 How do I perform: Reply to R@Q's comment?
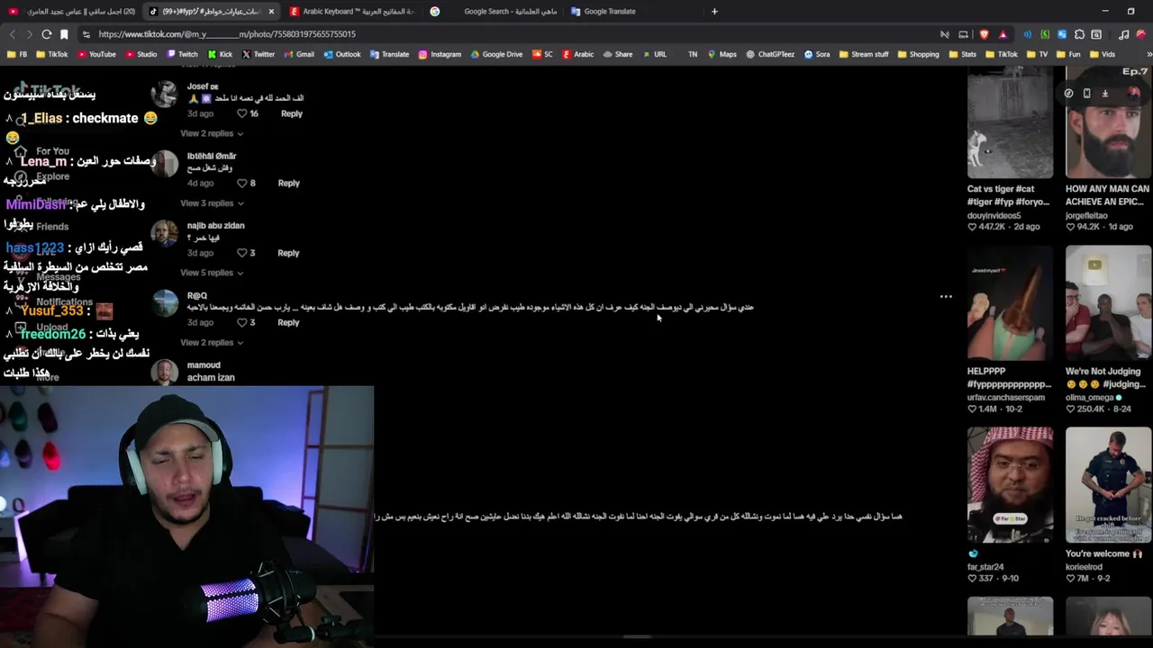(x=288, y=322)
